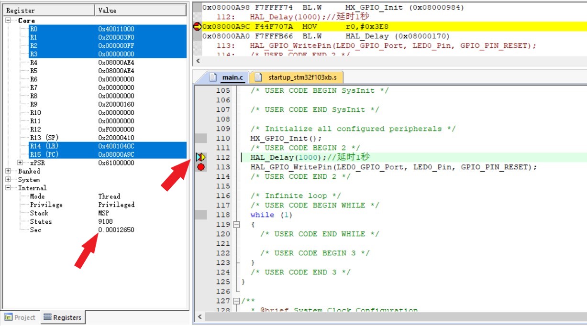Click the editor horizontal scrollbar left arrow
The image size is (587, 326).
pos(199,317)
